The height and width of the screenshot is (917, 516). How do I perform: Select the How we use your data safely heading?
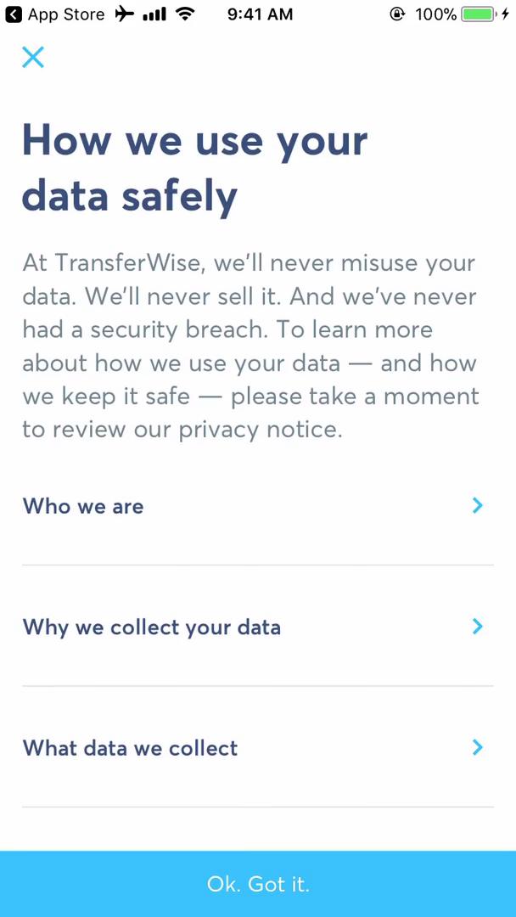tap(194, 167)
